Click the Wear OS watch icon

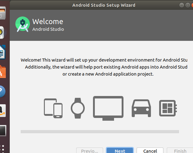coord(78,108)
